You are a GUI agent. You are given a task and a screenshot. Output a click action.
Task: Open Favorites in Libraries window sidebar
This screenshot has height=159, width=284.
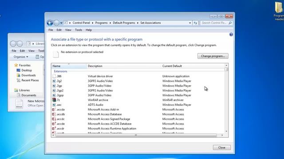click(x=25, y=65)
